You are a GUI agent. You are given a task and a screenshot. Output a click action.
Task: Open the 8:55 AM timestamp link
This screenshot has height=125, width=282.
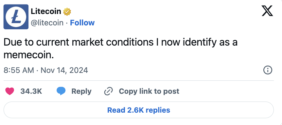coord(19,70)
